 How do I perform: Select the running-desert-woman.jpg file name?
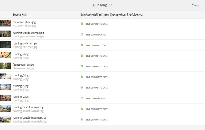pos(28,107)
